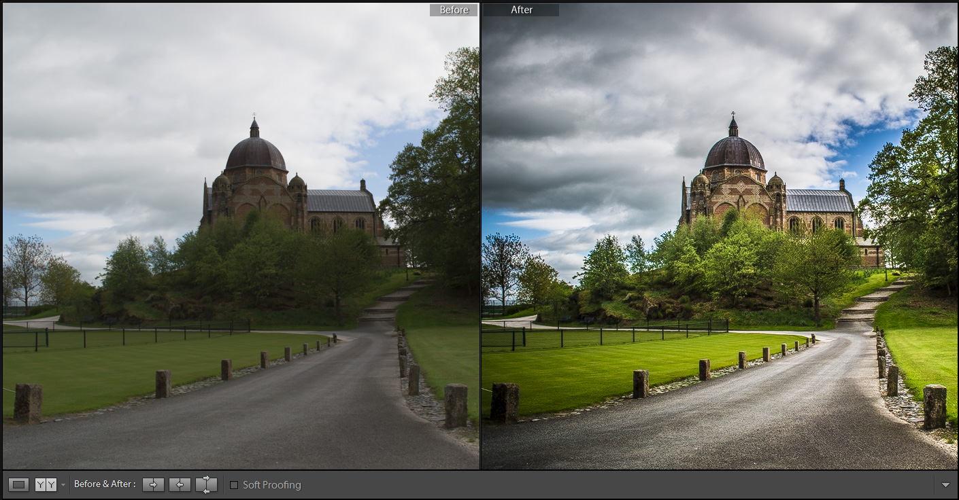Open the Before/After layout dropdown arrow
The image size is (959, 500).
click(63, 485)
